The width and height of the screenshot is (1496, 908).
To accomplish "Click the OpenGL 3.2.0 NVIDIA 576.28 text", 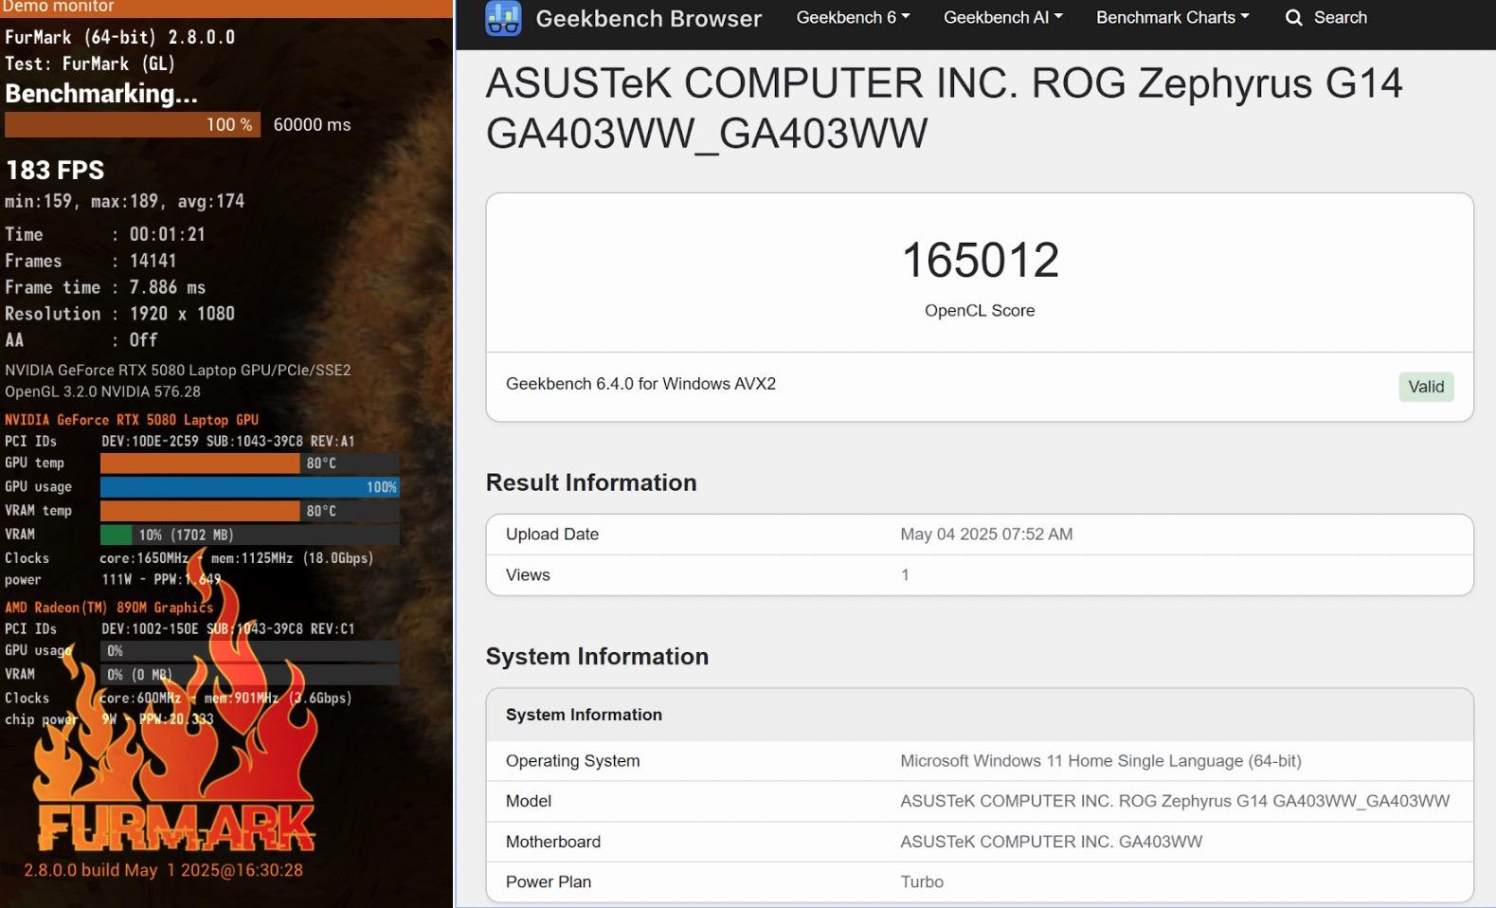I will pos(102,391).
